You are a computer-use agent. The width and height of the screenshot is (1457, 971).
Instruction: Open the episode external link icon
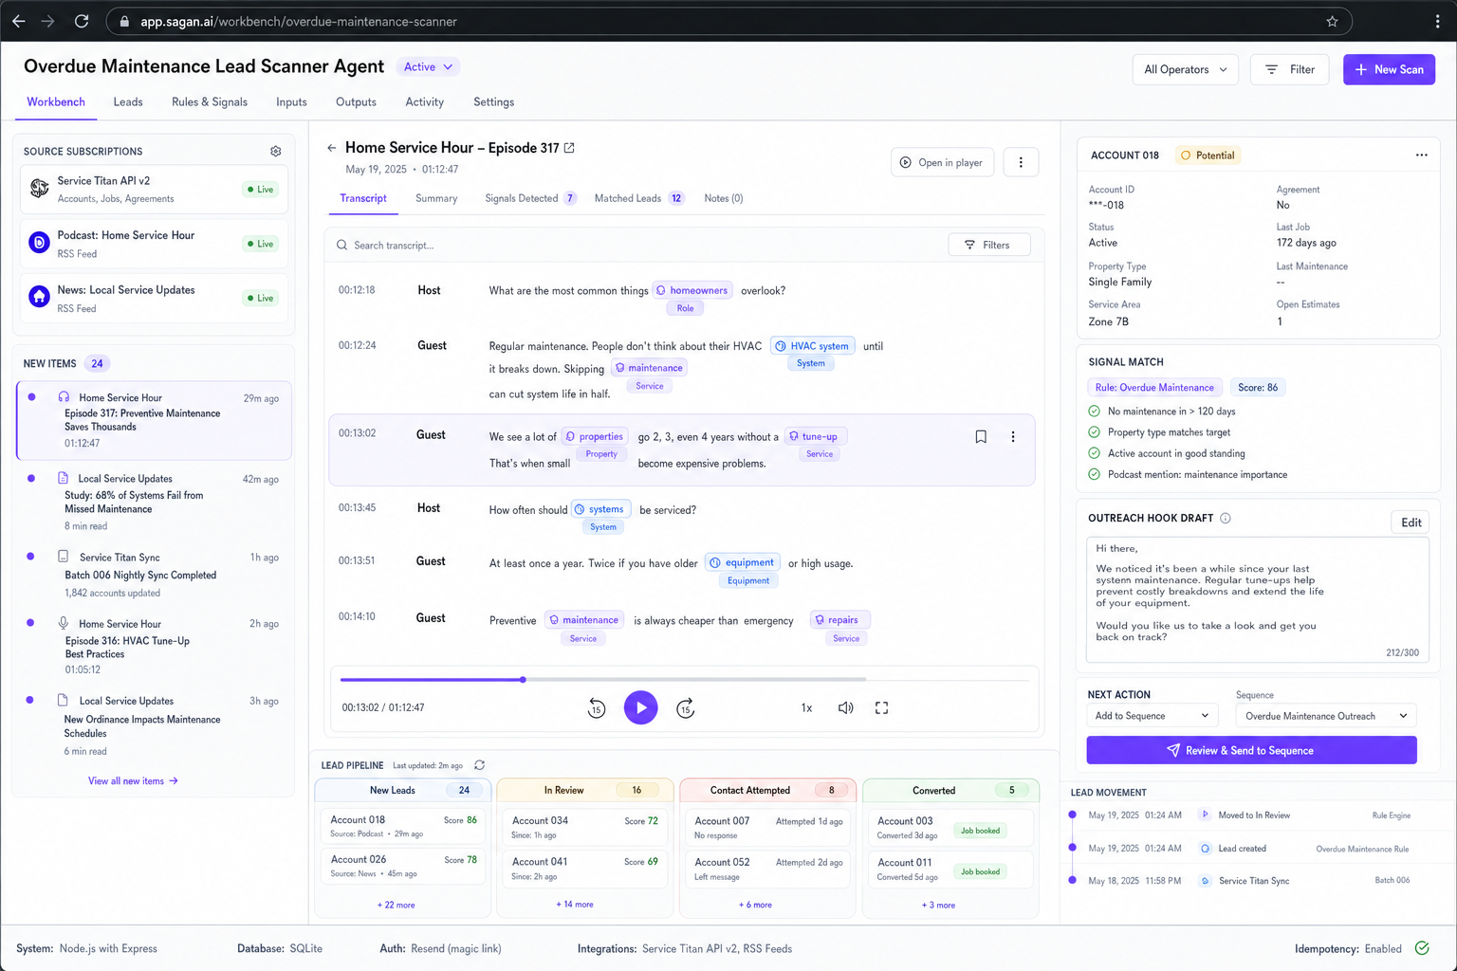click(x=569, y=148)
